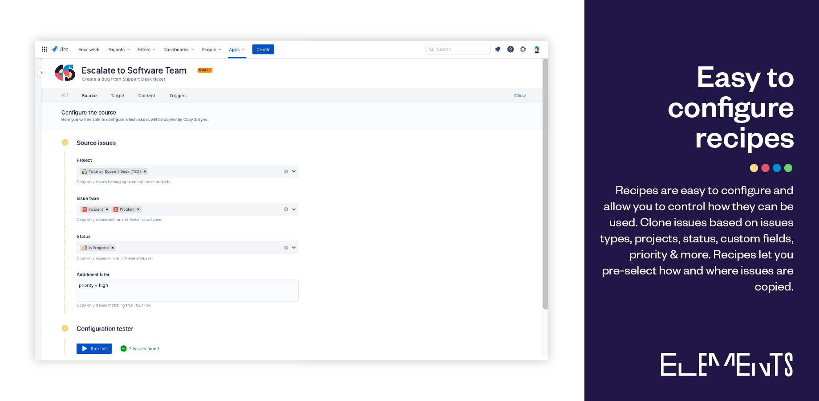The height and width of the screenshot is (401, 819).
Task: Click into the Search field
Action: point(458,49)
